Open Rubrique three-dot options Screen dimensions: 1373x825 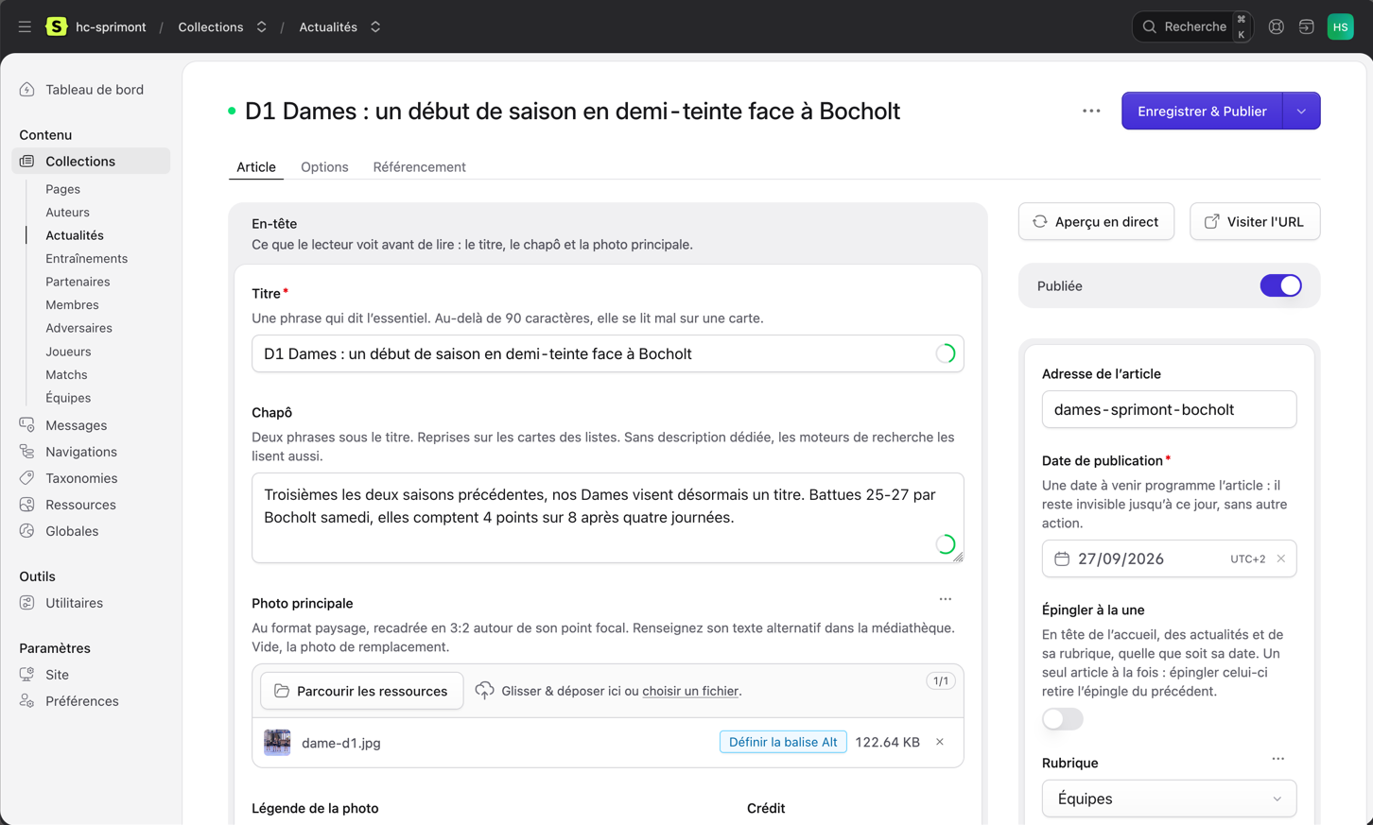(1277, 759)
